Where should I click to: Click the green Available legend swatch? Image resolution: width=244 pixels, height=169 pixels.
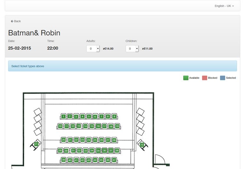point(186,78)
